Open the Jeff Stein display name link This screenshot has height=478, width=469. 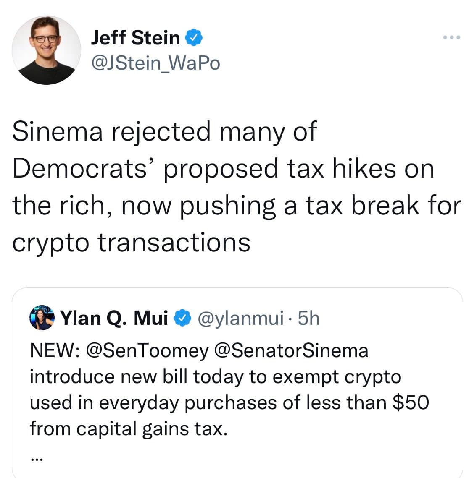point(135,38)
